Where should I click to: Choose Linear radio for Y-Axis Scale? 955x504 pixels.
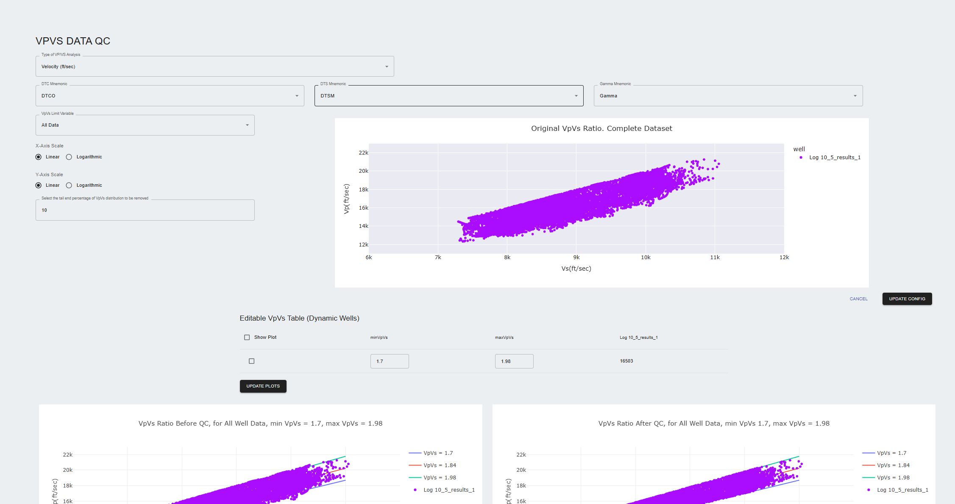point(39,186)
